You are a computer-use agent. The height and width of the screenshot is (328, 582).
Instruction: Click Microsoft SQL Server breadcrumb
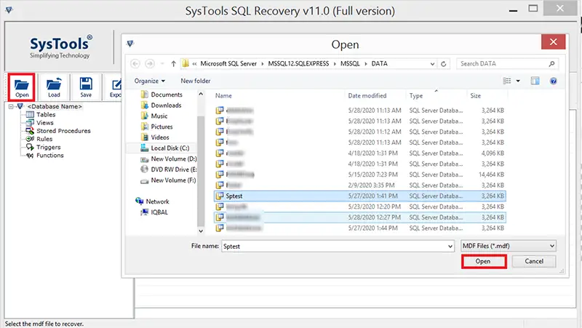coord(228,64)
